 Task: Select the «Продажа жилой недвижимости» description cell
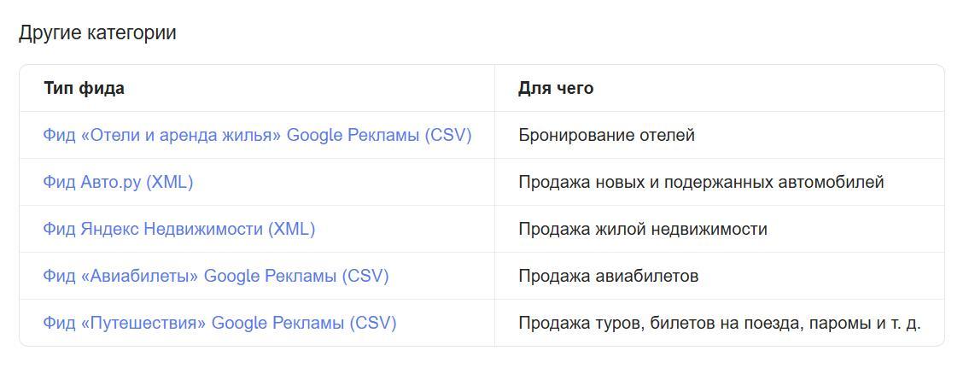642,229
